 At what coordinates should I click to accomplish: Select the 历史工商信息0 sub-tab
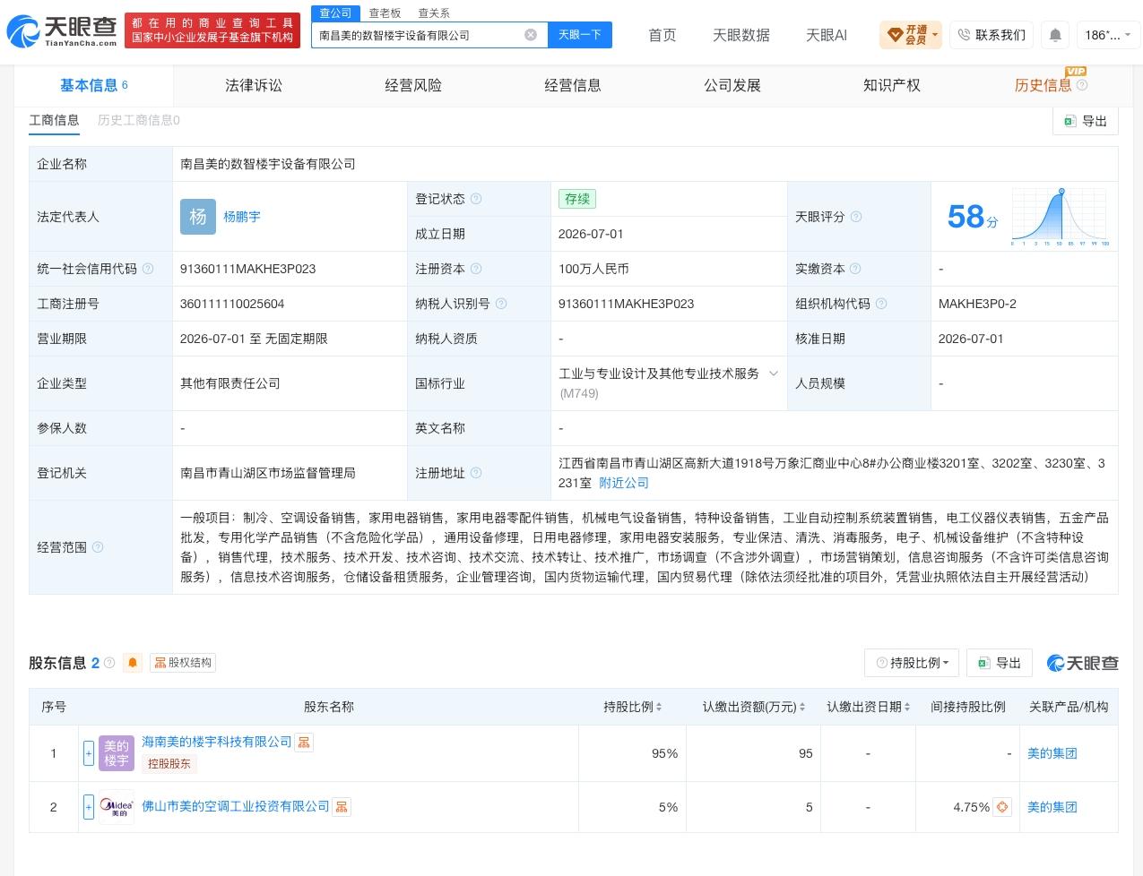[x=139, y=120]
